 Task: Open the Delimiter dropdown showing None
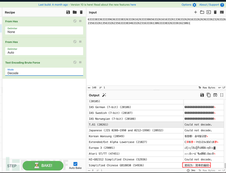coord(44,30)
